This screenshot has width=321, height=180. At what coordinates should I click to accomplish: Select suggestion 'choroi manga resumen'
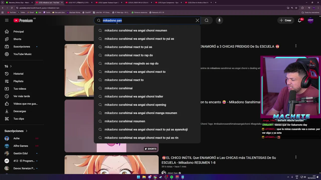click(x=147, y=113)
